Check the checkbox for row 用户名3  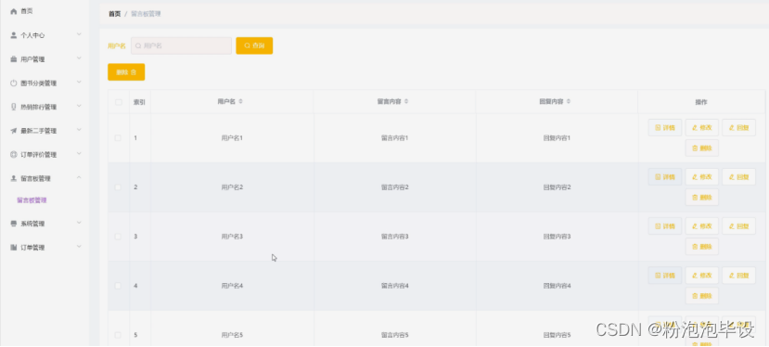coord(118,236)
